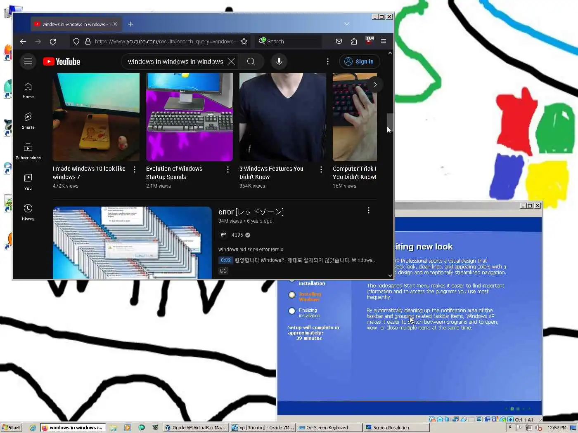Screen dimensions: 578x433
Task: Open the list all tabs dropdown chevron
Action: tap(347, 24)
